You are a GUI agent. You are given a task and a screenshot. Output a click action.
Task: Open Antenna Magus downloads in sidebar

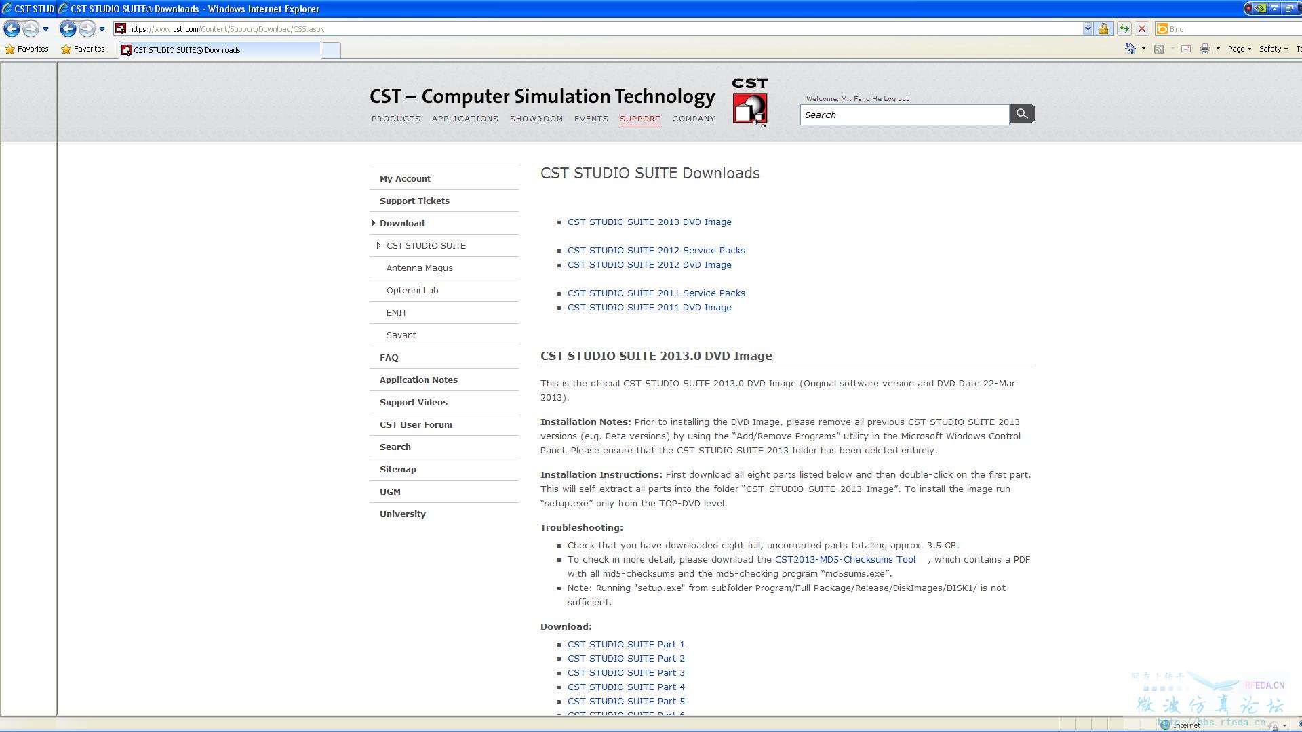419,268
